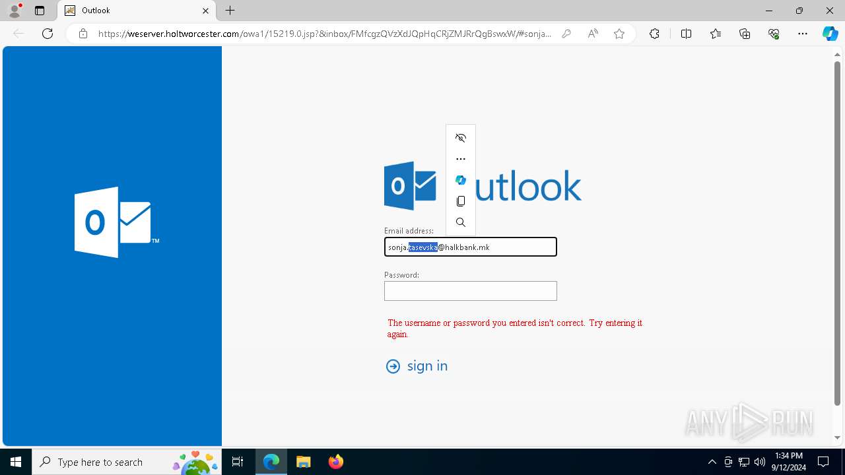Click the copy icon in selection mini menu
The height and width of the screenshot is (475, 845).
[x=461, y=201]
